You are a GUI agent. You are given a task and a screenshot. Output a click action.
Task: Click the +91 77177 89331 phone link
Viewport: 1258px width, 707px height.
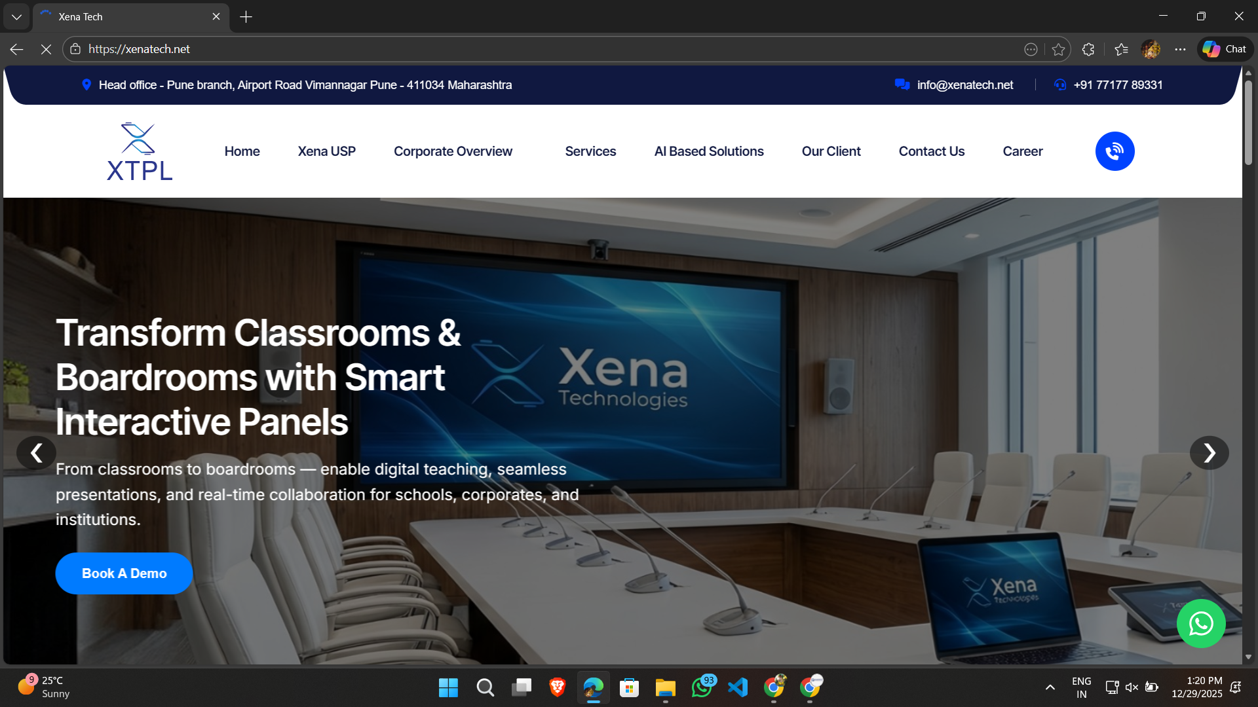(x=1118, y=85)
